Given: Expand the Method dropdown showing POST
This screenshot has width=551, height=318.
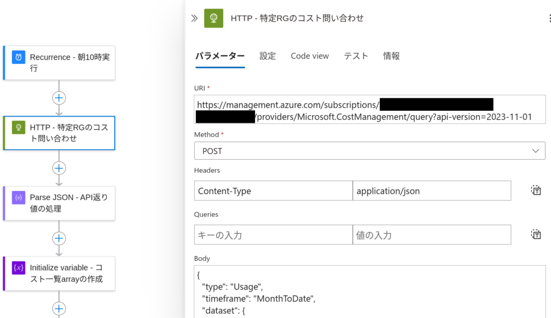Looking at the screenshot, I should click(x=370, y=151).
